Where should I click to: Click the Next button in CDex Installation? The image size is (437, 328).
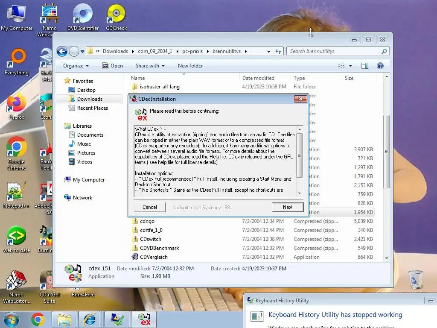point(288,207)
